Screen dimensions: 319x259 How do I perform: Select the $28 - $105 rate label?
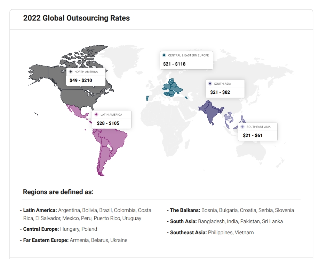point(108,123)
